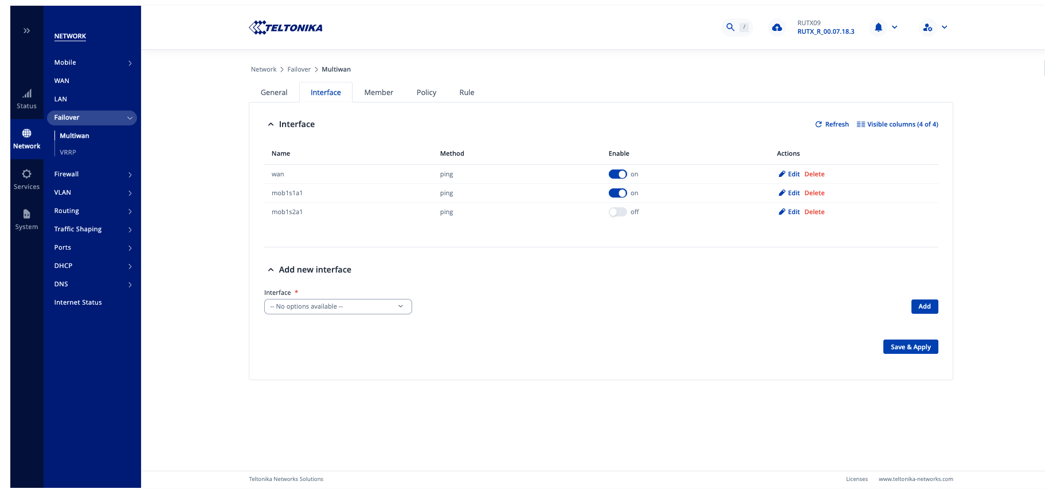Open the Interface selection dropdown
The width and height of the screenshot is (1045, 489).
pos(338,306)
